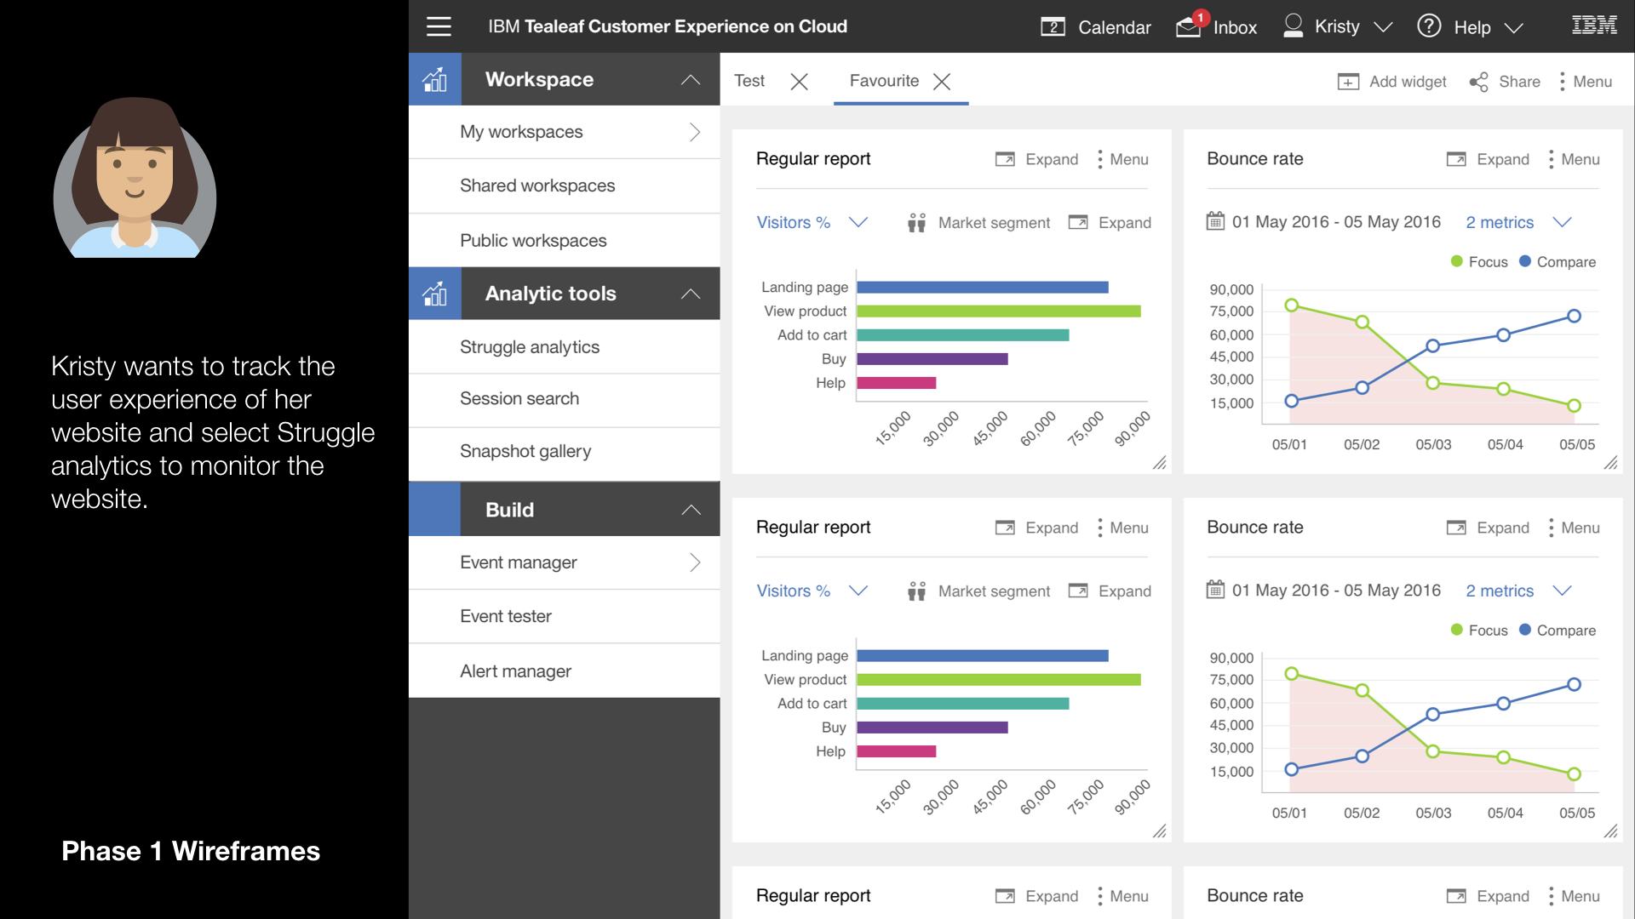
Task: Click the green View product bar
Action: 998,311
